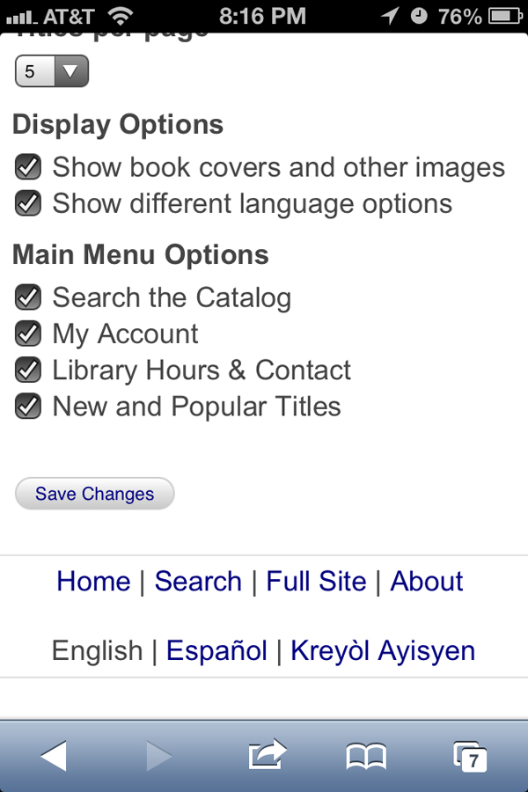Tap the Safari forward arrow
Image resolution: width=528 pixels, height=792 pixels.
coord(159,755)
